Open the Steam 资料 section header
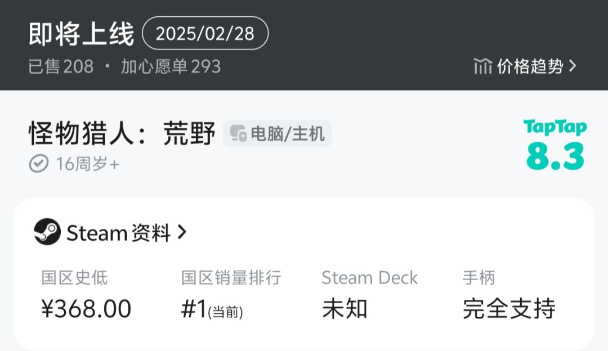 [x=110, y=232]
